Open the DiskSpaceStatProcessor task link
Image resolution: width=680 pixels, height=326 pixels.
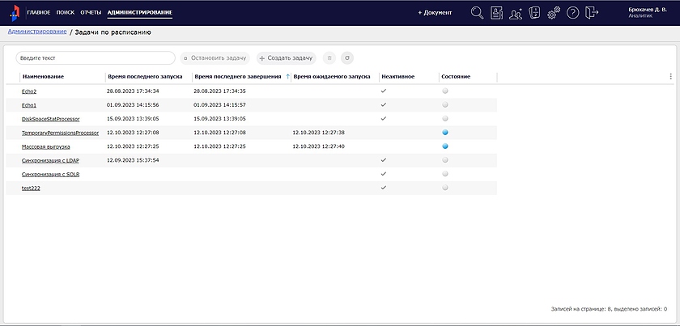click(50, 119)
